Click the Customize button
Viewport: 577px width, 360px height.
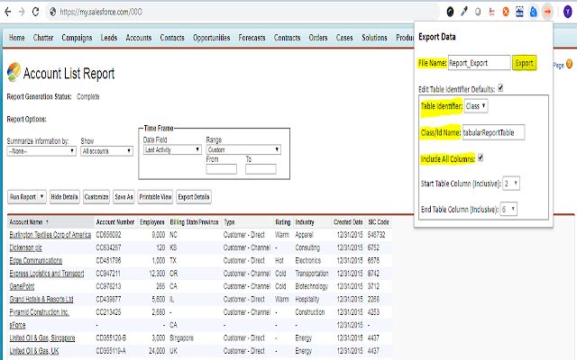tap(96, 196)
